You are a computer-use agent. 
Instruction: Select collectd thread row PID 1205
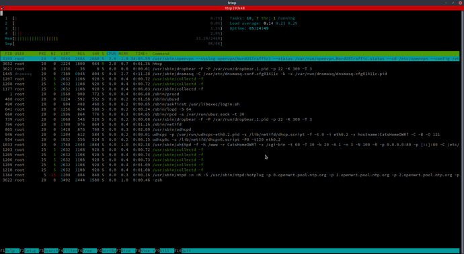(229, 155)
